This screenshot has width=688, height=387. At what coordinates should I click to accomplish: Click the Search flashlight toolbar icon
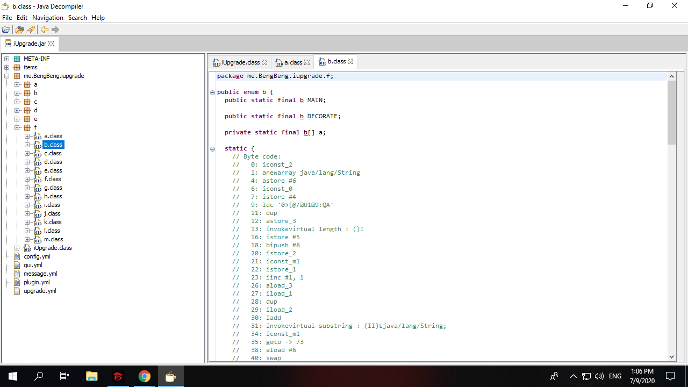(31, 30)
